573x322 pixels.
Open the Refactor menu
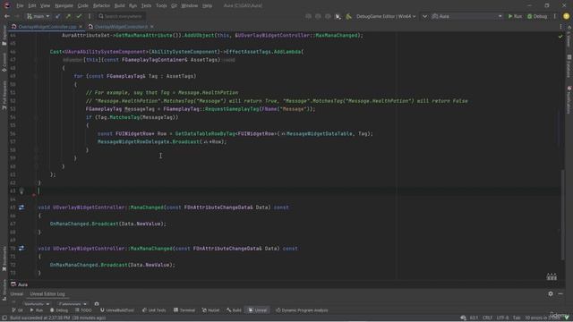[101, 6]
